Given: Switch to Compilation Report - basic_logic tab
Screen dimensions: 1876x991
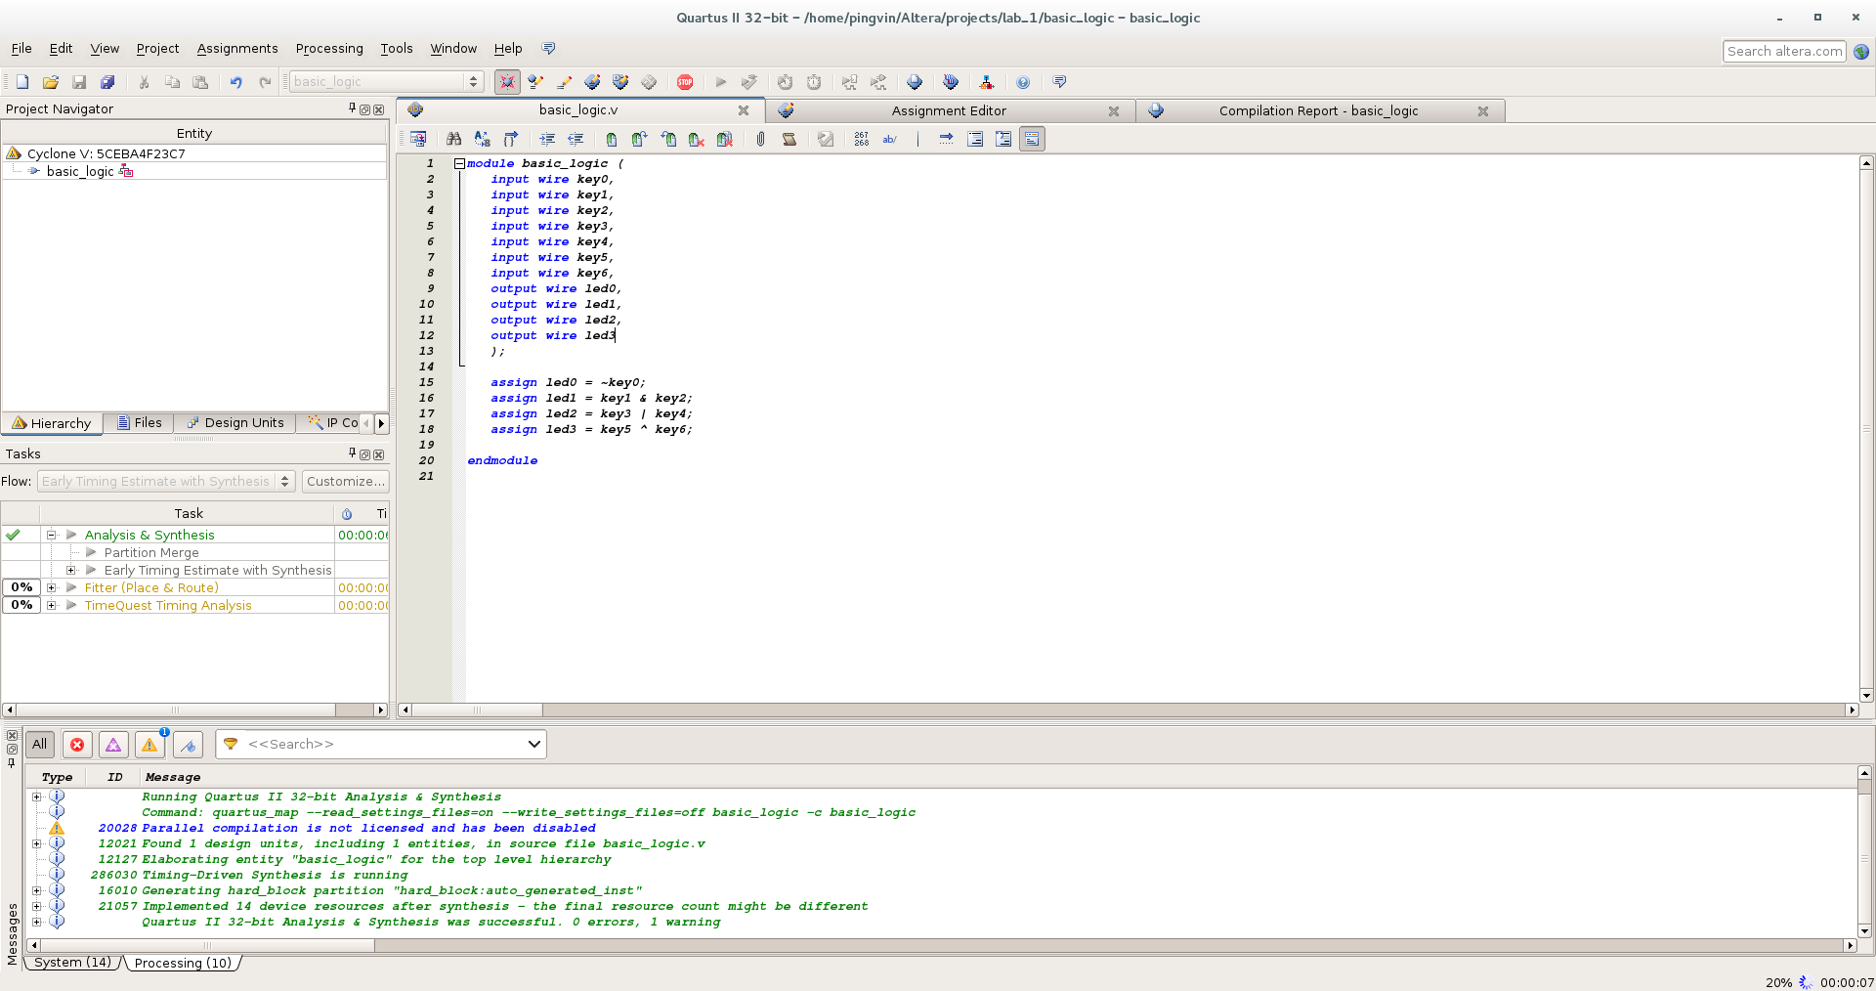Looking at the screenshot, I should pos(1318,110).
